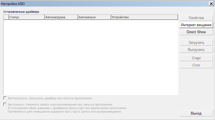Click the Старт button
This screenshot has width=215, height=120.
tap(196, 58)
